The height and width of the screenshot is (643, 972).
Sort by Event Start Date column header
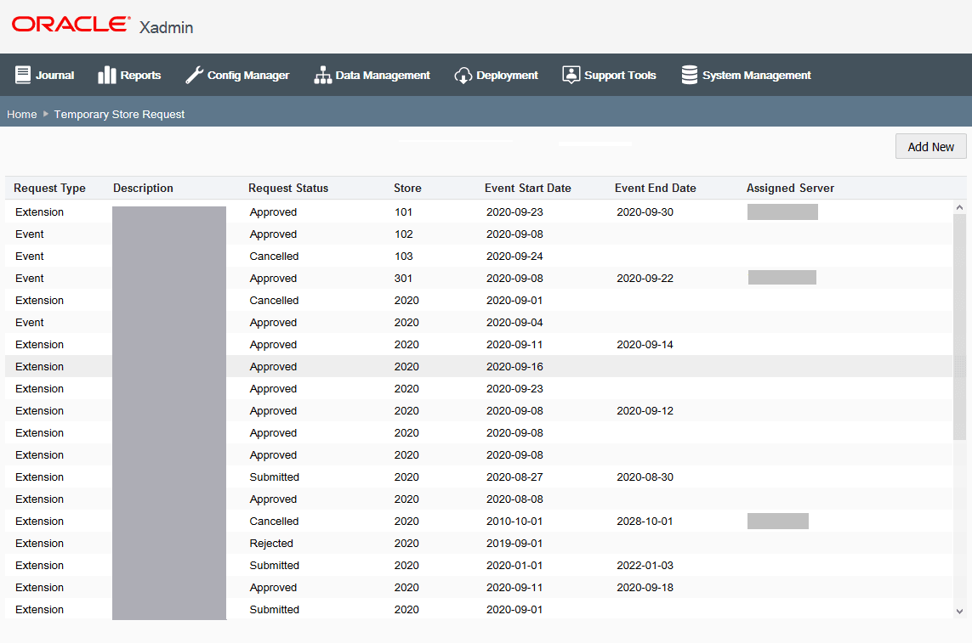pyautogui.click(x=527, y=188)
